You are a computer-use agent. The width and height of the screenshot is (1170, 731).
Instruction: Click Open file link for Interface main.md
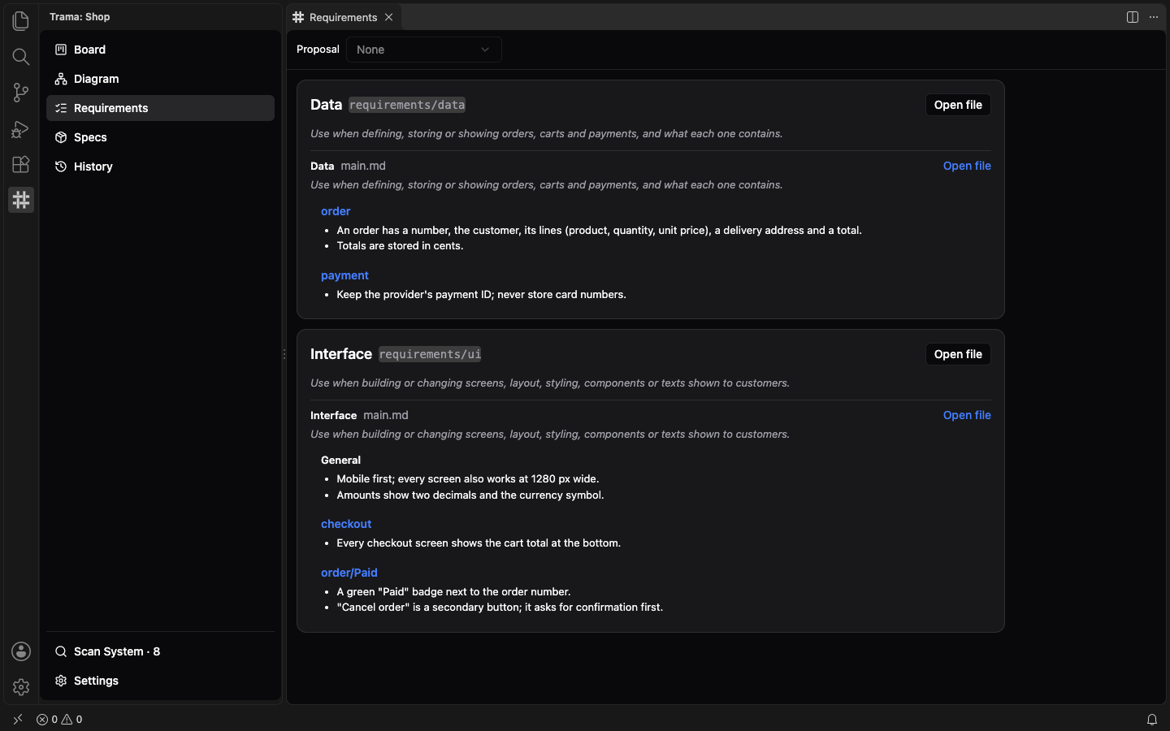tap(967, 415)
